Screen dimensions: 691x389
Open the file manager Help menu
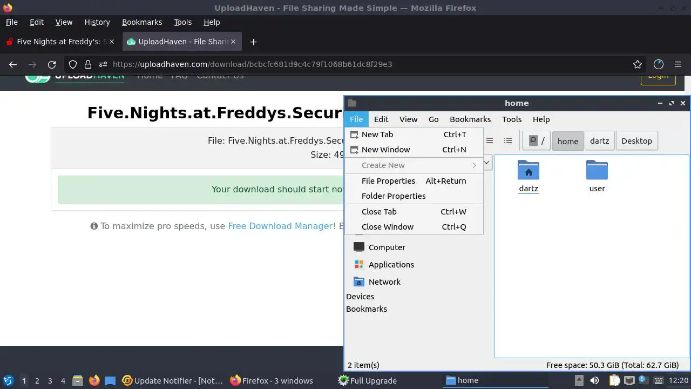point(541,119)
